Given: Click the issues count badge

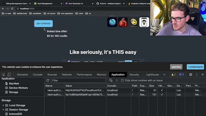Looking at the screenshot, I should pos(181,75).
